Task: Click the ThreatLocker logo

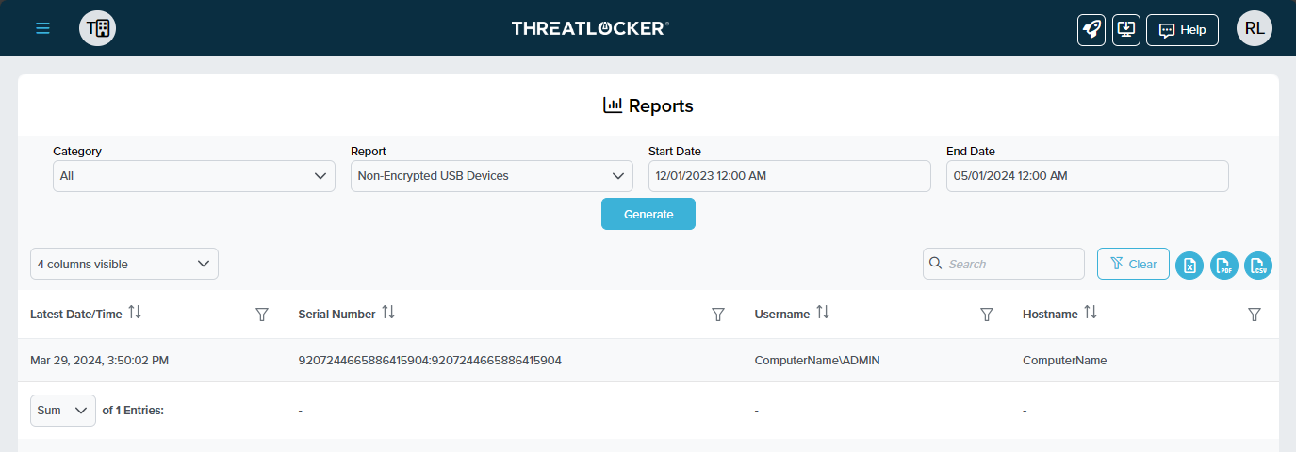Action: pos(590,28)
